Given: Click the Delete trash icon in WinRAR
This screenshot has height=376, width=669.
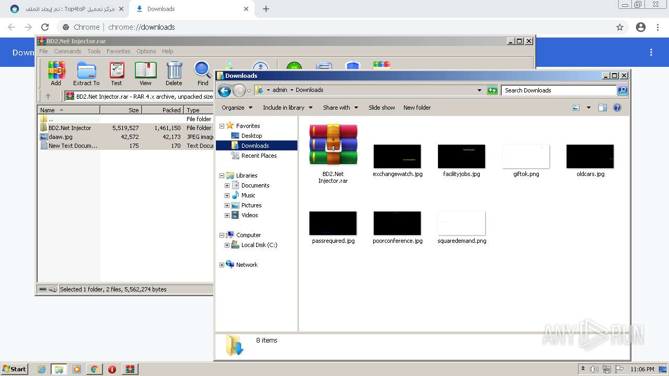Looking at the screenshot, I should (x=174, y=74).
